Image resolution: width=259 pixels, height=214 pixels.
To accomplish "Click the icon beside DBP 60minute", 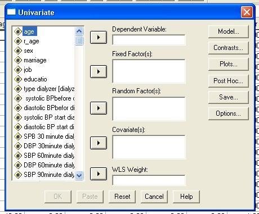I will click(x=18, y=165).
